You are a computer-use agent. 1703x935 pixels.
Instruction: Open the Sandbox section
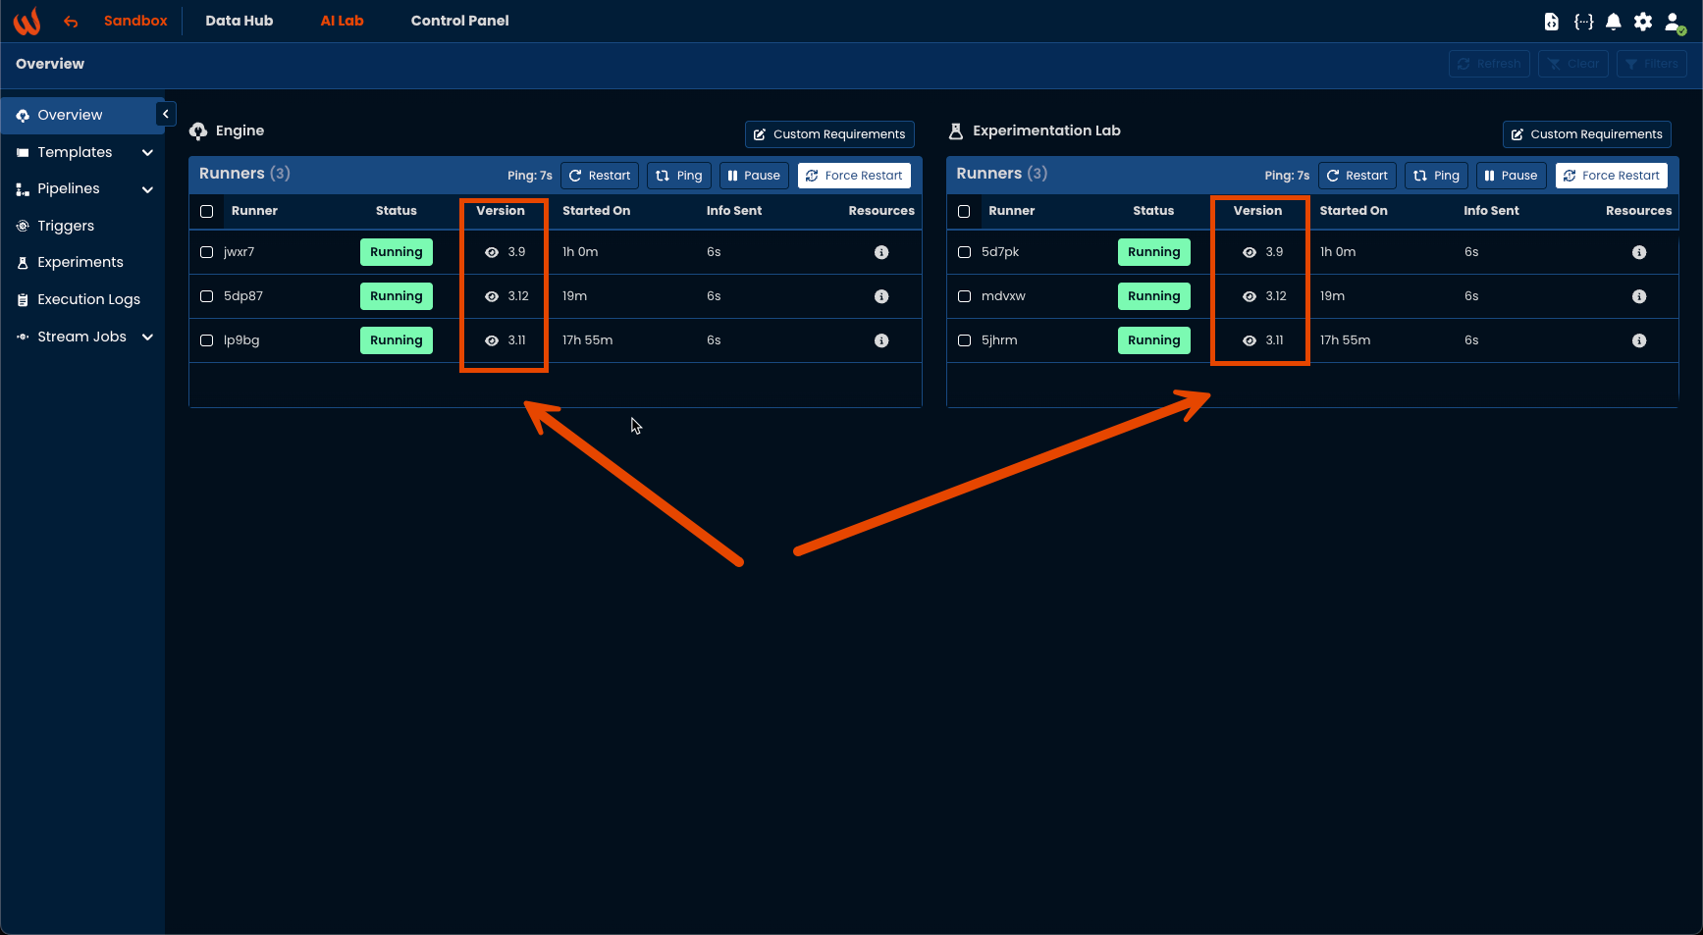135,21
